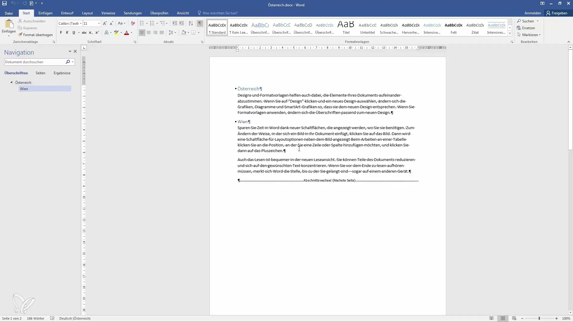Viewport: 573px width, 322px height.
Task: Click the Bold formatting icon
Action: point(61,32)
